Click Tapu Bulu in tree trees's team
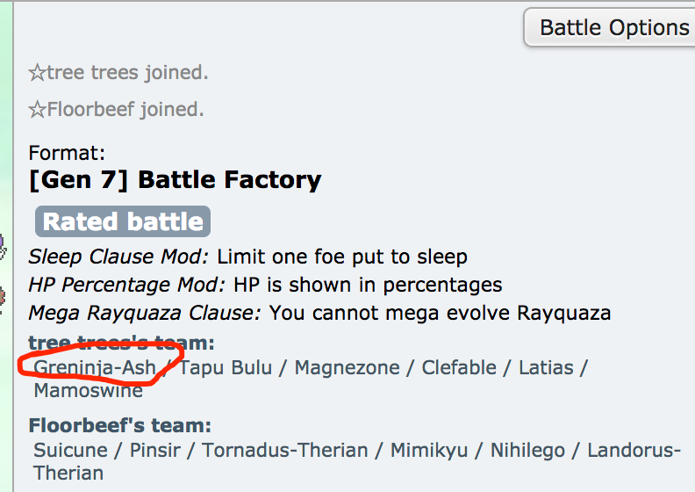The image size is (695, 492). 226,367
